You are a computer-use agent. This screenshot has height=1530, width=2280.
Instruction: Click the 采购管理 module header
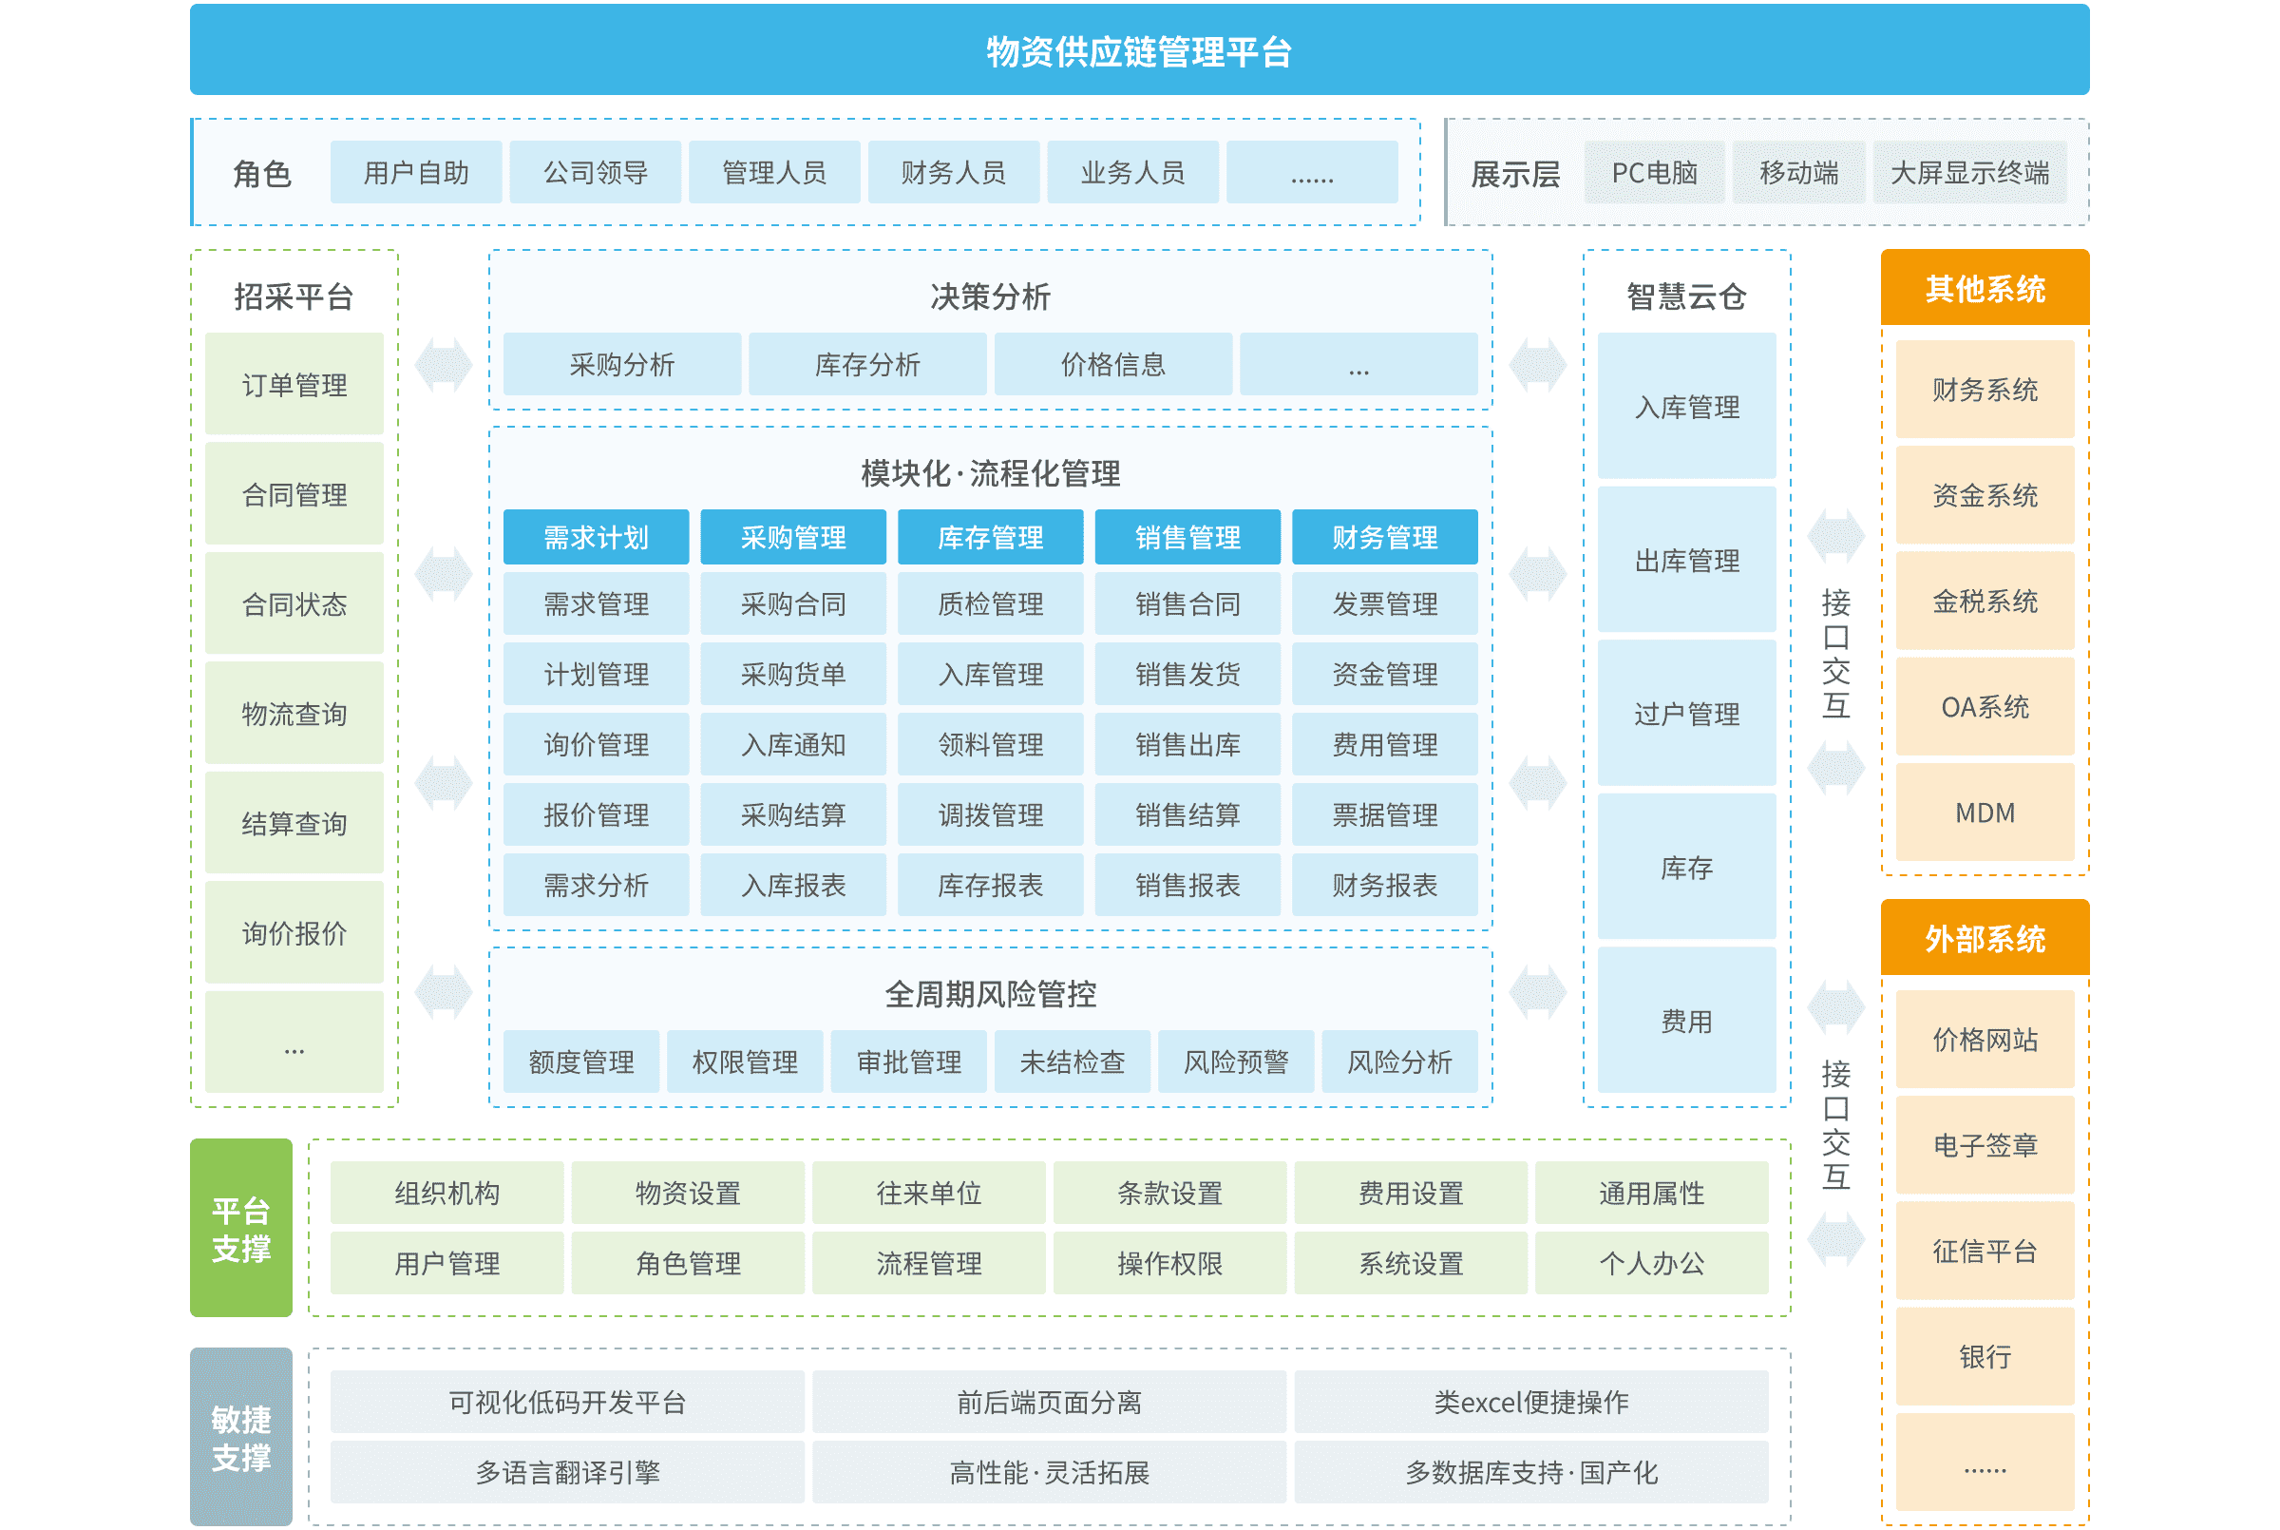[x=792, y=537]
